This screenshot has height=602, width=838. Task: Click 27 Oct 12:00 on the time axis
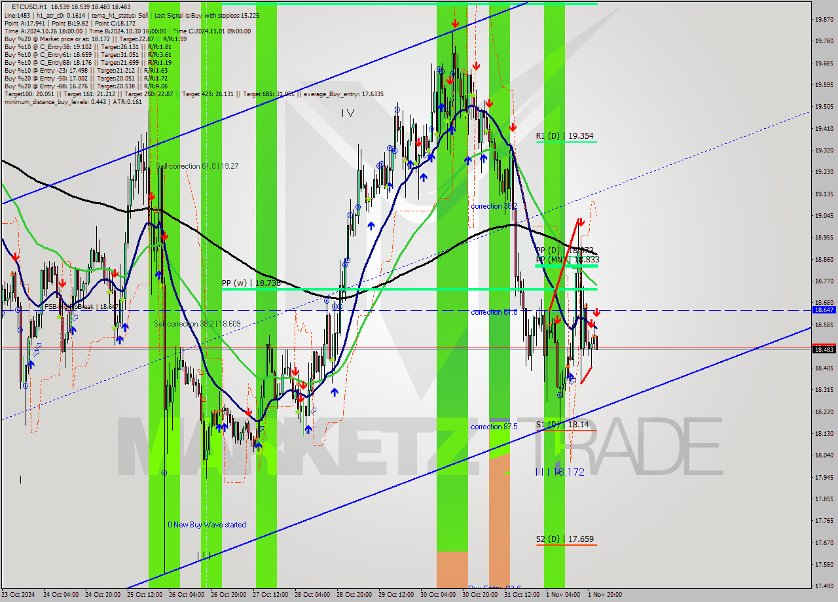270,595
